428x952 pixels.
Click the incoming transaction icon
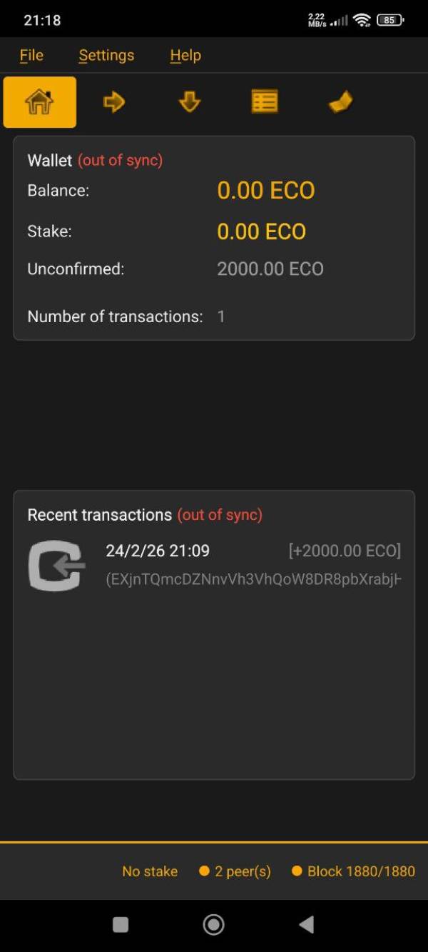coord(56,566)
